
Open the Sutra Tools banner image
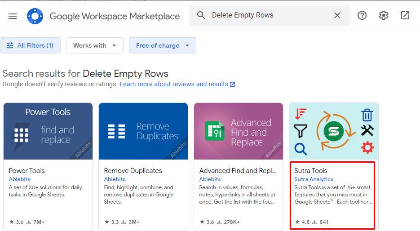click(334, 131)
